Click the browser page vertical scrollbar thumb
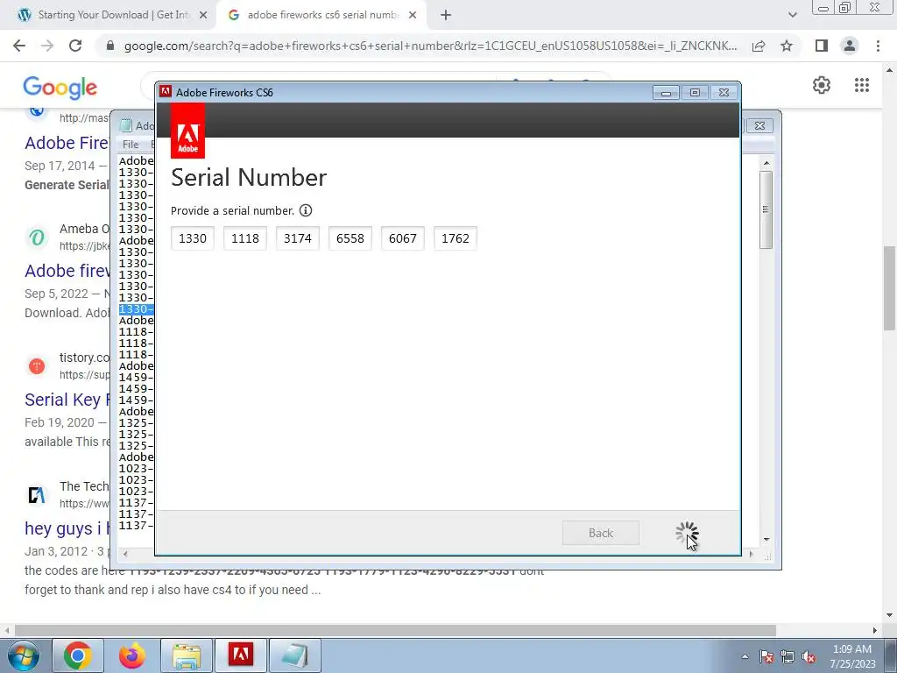This screenshot has height=673, width=897. [889, 287]
